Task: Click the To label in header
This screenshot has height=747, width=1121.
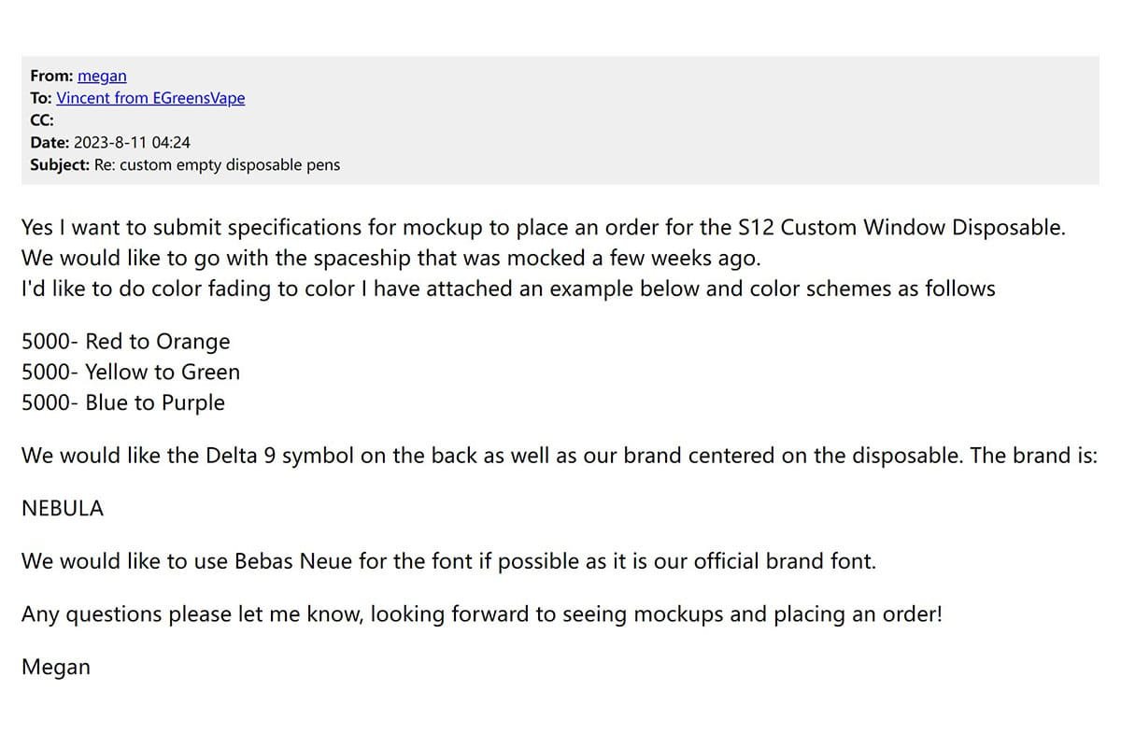Action: point(41,98)
